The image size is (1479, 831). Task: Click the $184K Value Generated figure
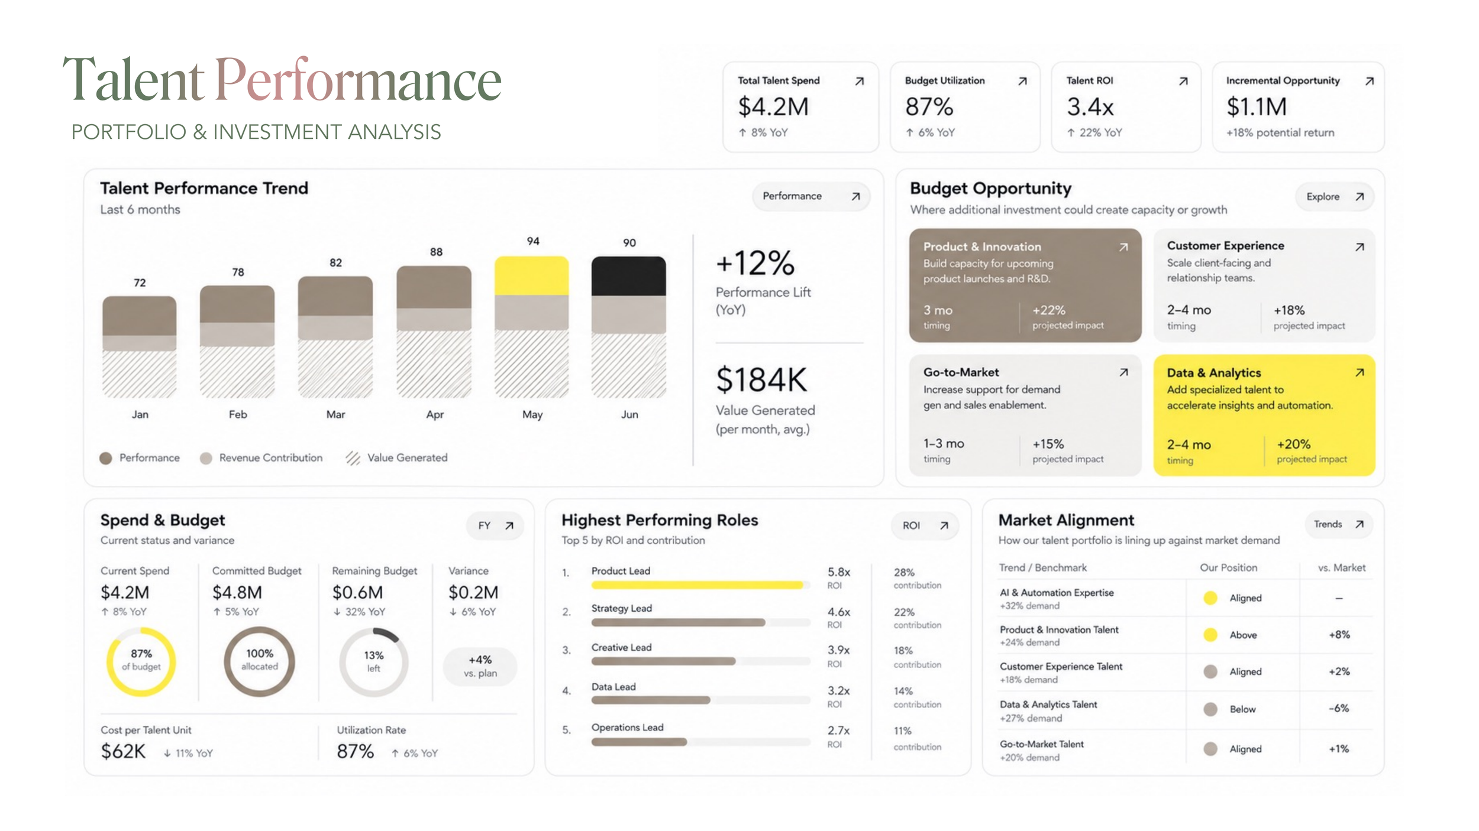tap(761, 380)
